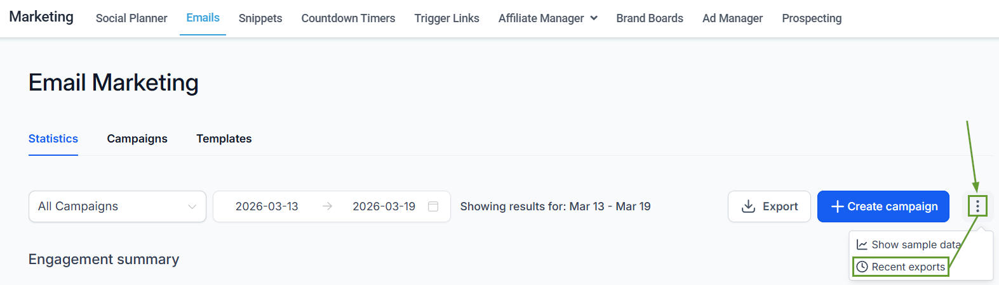Open the Templates tab

click(224, 139)
